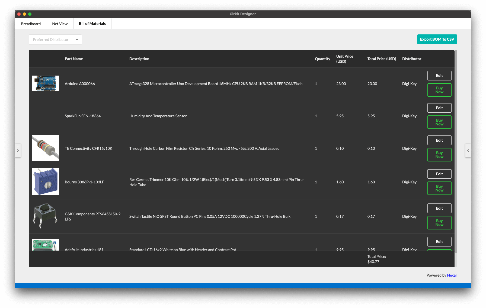The width and height of the screenshot is (486, 308).
Task: Buy Now for Bourns trimmer
Action: click(439, 188)
